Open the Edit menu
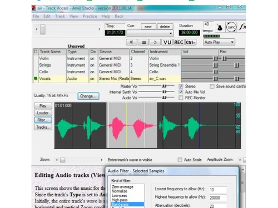This screenshot has height=208, width=278. (x=47, y=16)
